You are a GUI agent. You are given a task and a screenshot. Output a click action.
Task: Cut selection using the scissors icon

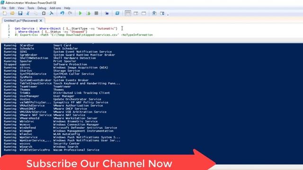coord(28,13)
